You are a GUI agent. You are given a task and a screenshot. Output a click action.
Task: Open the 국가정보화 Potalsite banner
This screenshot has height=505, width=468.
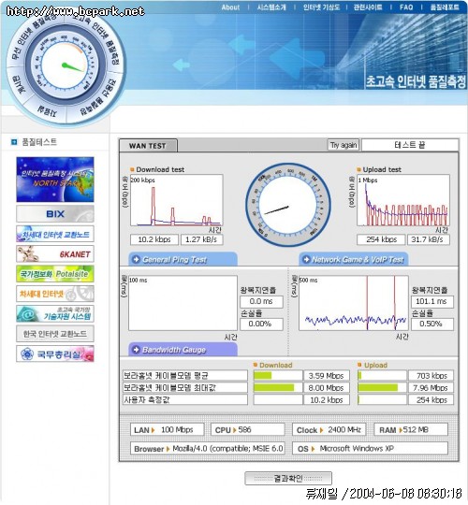pos(55,274)
